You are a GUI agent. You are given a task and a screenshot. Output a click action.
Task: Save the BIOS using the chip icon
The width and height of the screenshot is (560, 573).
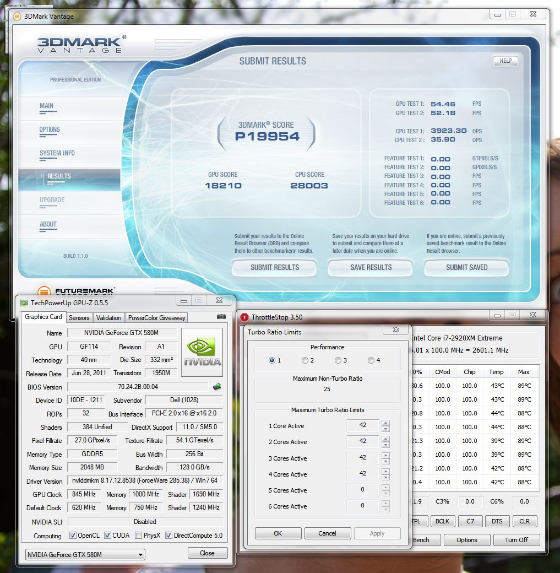(x=217, y=387)
